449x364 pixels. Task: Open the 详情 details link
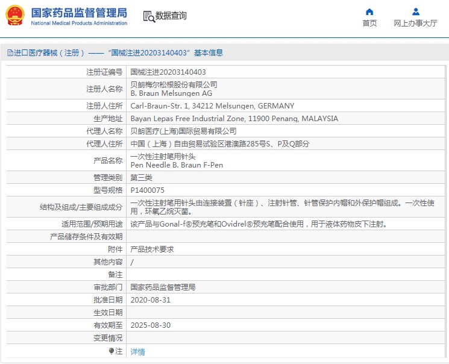(x=138, y=352)
